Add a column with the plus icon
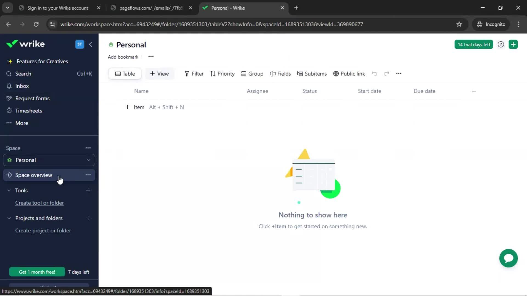 [x=474, y=91]
